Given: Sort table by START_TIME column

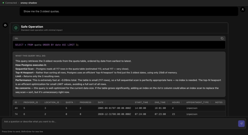Looking at the screenshot, I should tap(142, 102).
